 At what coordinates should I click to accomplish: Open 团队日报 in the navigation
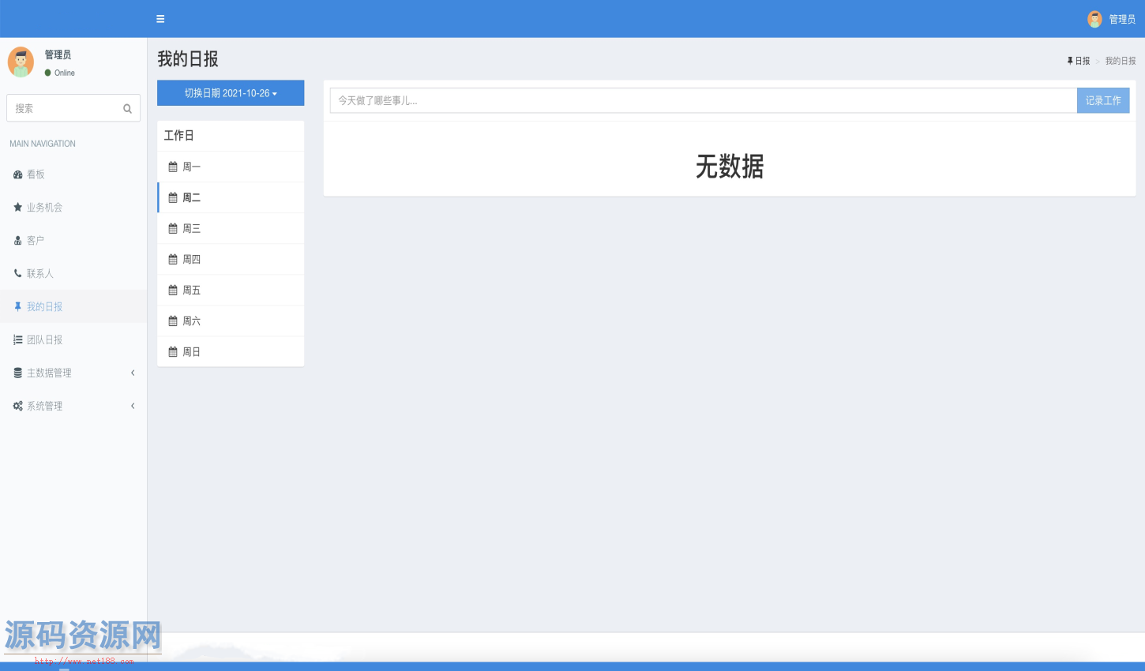pos(73,340)
